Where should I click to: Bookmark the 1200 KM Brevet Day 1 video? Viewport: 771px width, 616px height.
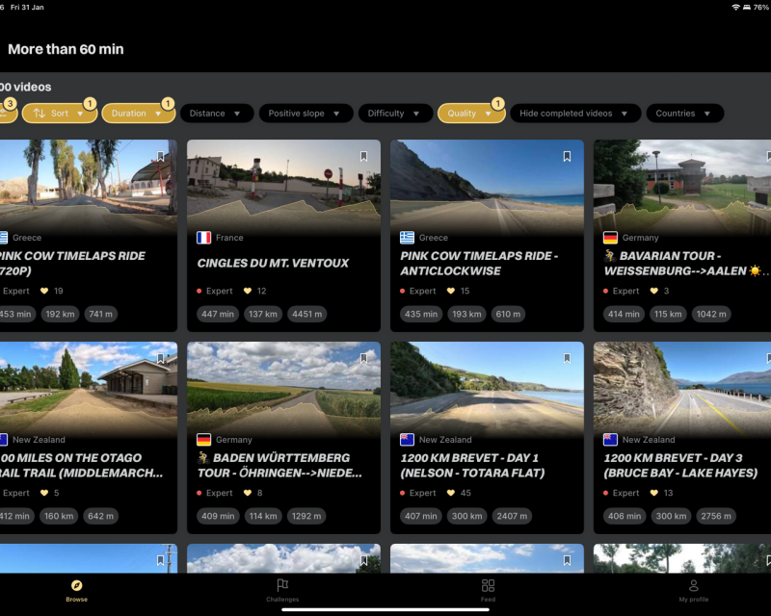click(567, 356)
